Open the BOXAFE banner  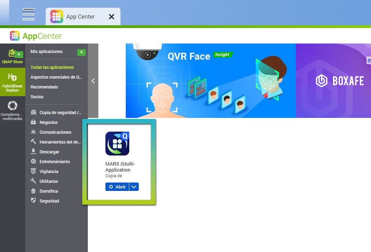[x=333, y=81]
